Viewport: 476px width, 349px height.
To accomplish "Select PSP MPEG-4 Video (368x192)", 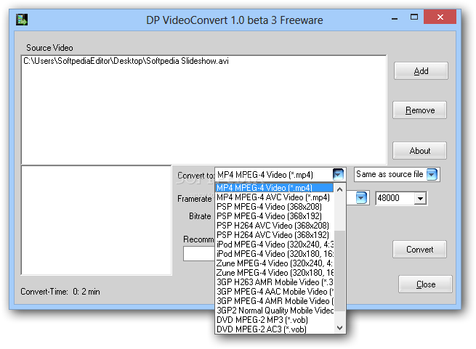I will (x=274, y=216).
